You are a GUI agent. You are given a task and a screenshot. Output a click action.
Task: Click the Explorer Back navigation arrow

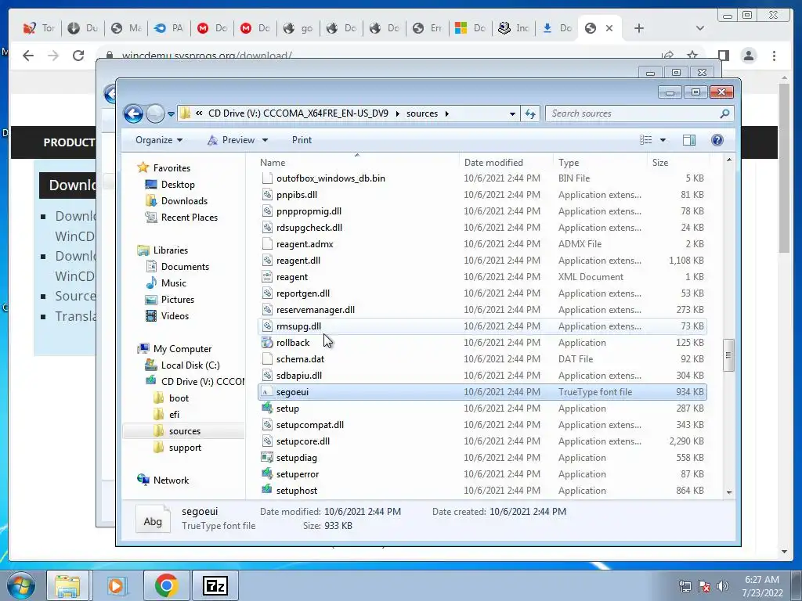tap(133, 113)
